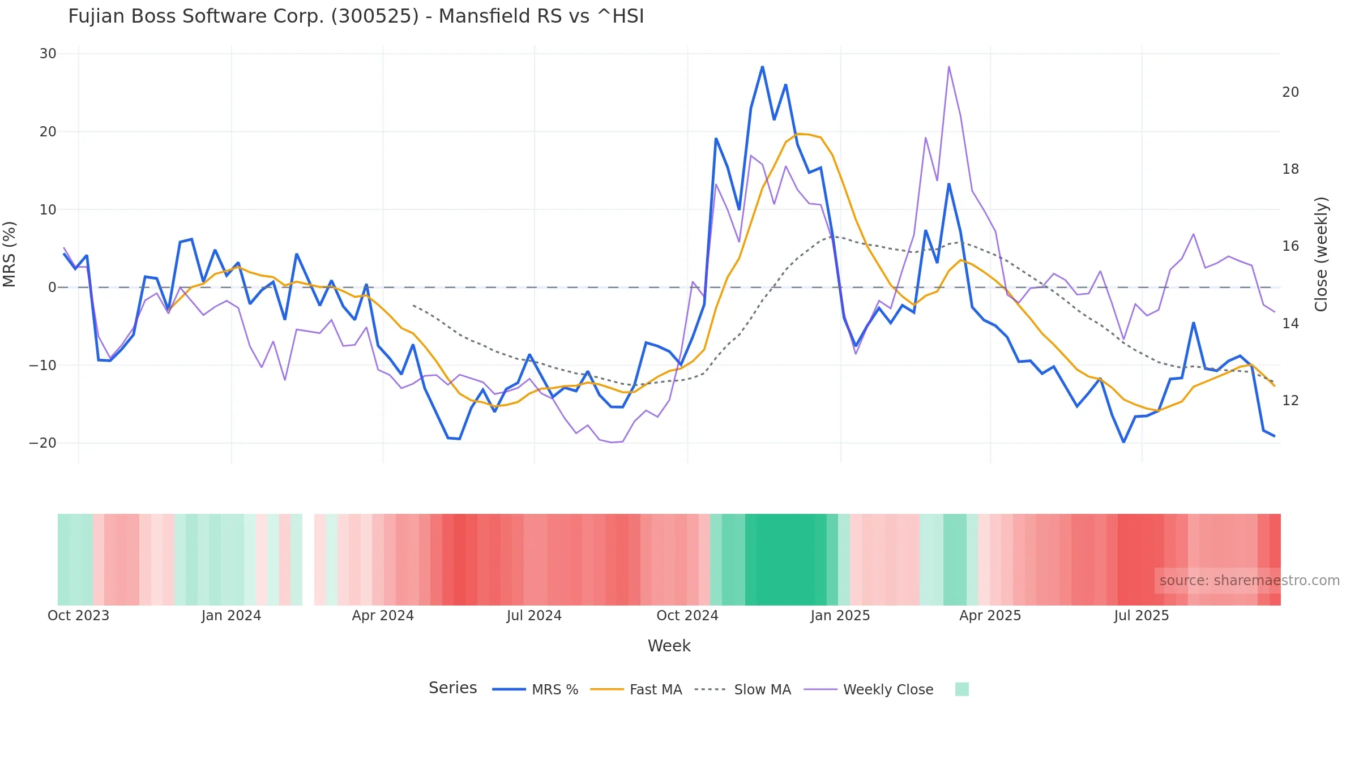The image size is (1359, 764).
Task: Click the 16 tick on Close axis
Action: coord(1290,246)
